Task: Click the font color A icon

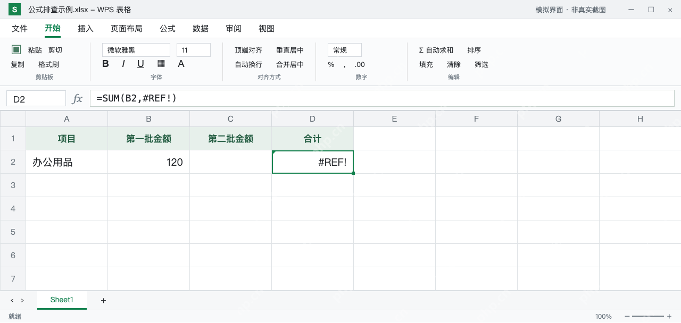Action: tap(181, 64)
